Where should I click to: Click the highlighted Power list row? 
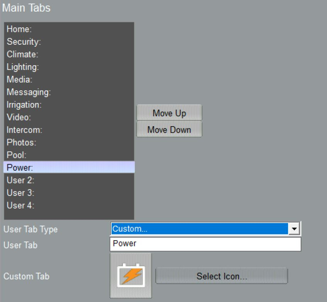(x=69, y=167)
